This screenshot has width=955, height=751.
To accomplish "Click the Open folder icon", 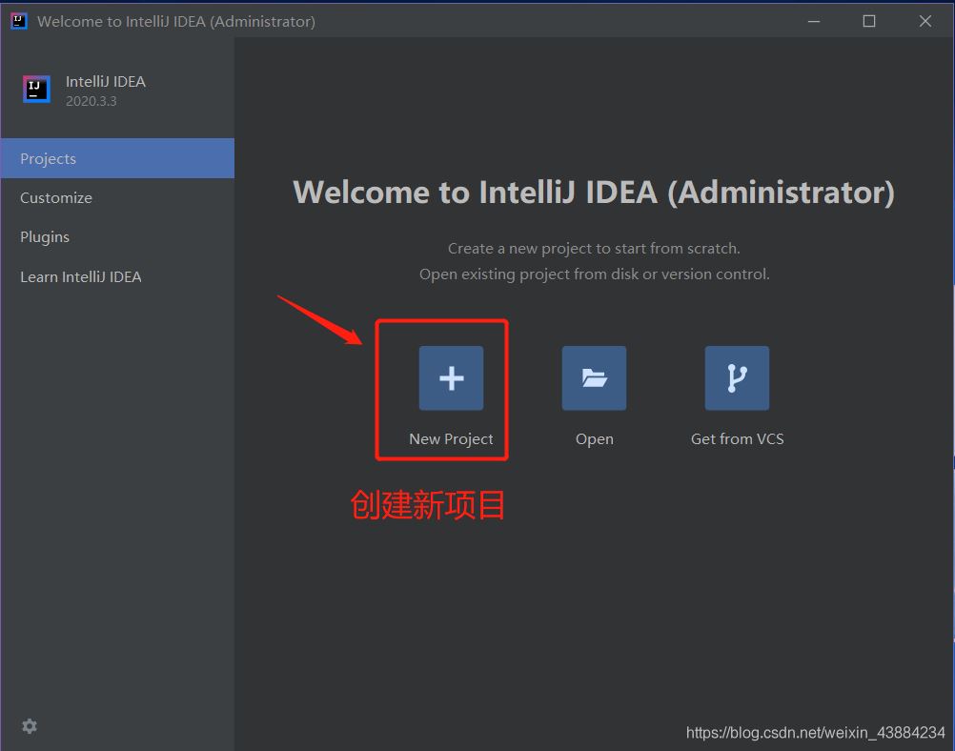I will pos(594,378).
